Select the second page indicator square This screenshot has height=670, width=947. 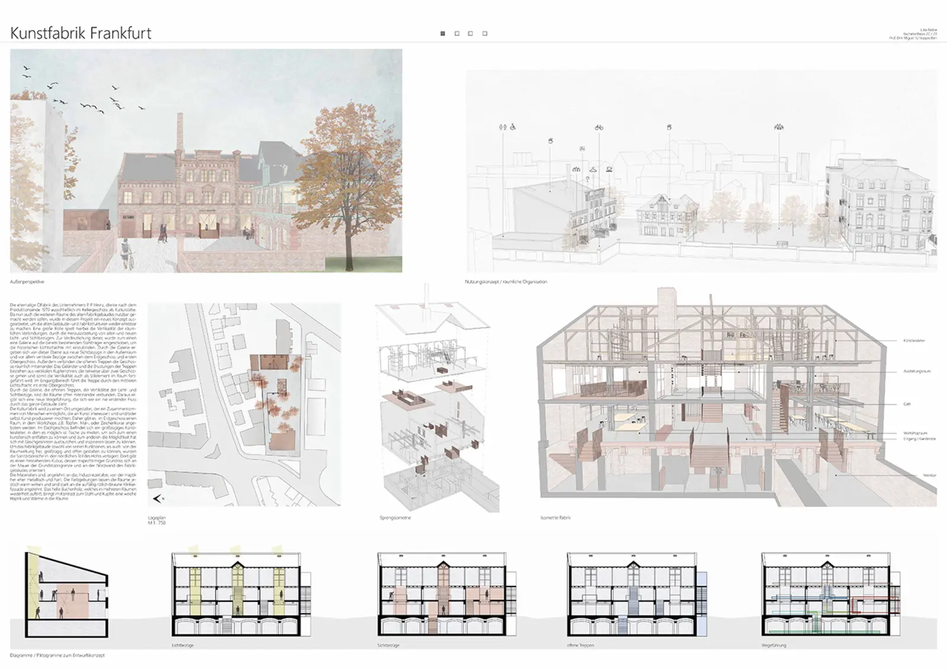pos(457,34)
